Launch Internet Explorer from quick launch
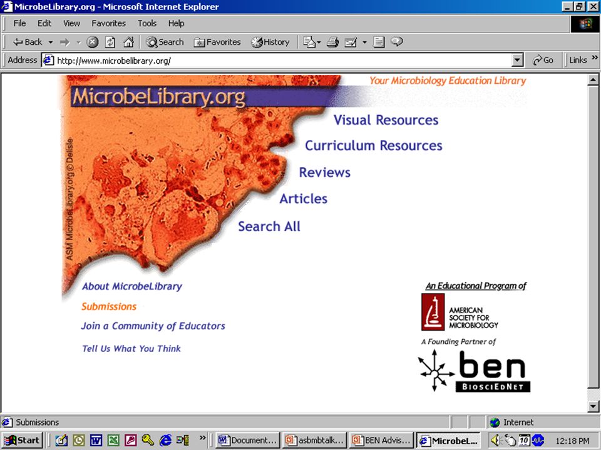 coord(165,441)
